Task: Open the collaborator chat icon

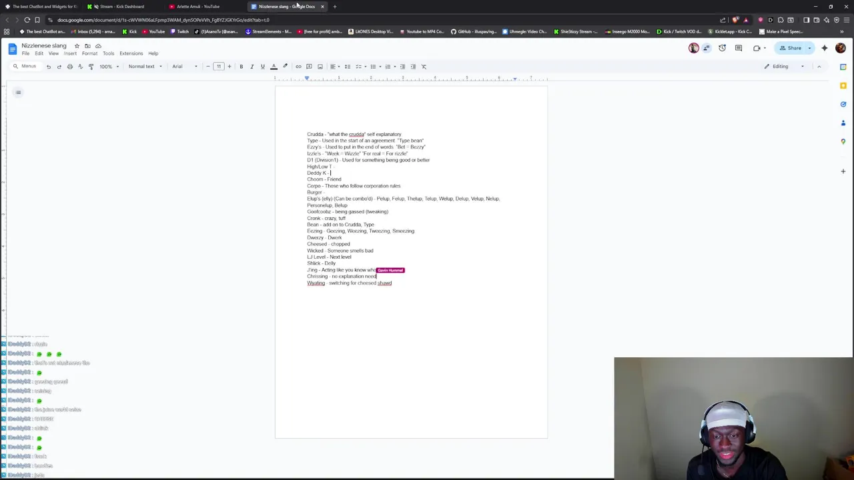Action: click(706, 48)
